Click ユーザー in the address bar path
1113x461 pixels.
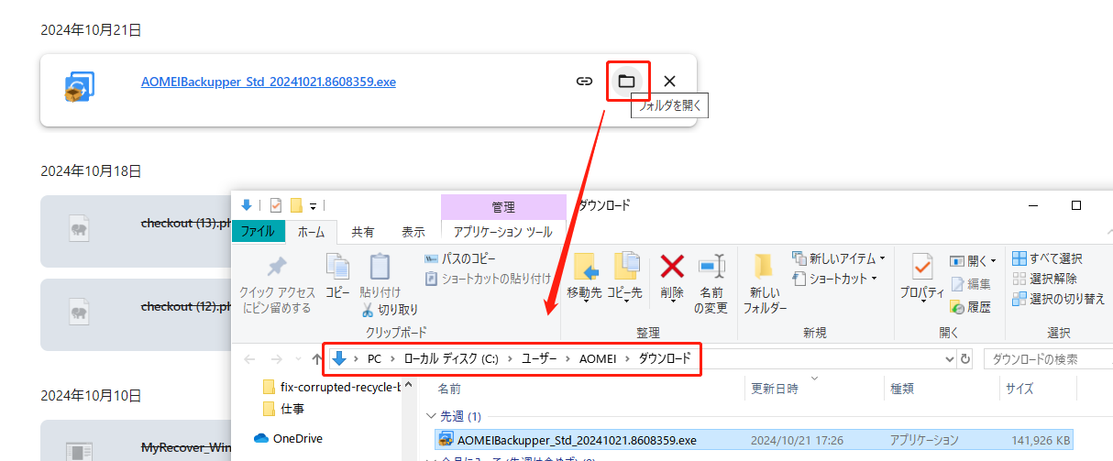pos(540,358)
